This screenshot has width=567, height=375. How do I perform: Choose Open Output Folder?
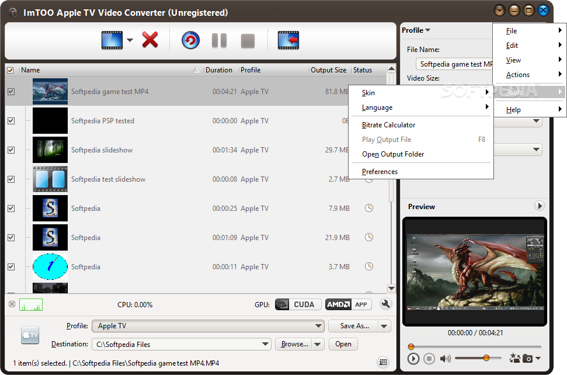(x=421, y=154)
